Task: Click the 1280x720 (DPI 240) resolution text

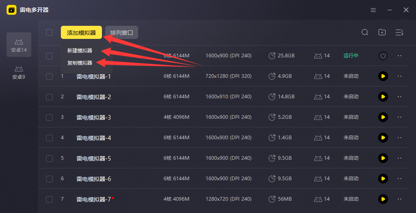Action: click(229, 199)
